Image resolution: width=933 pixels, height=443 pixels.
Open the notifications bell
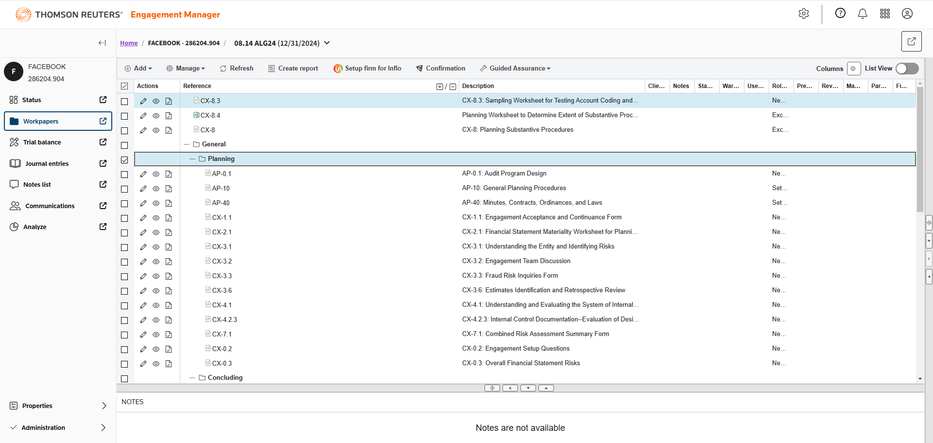tap(863, 14)
